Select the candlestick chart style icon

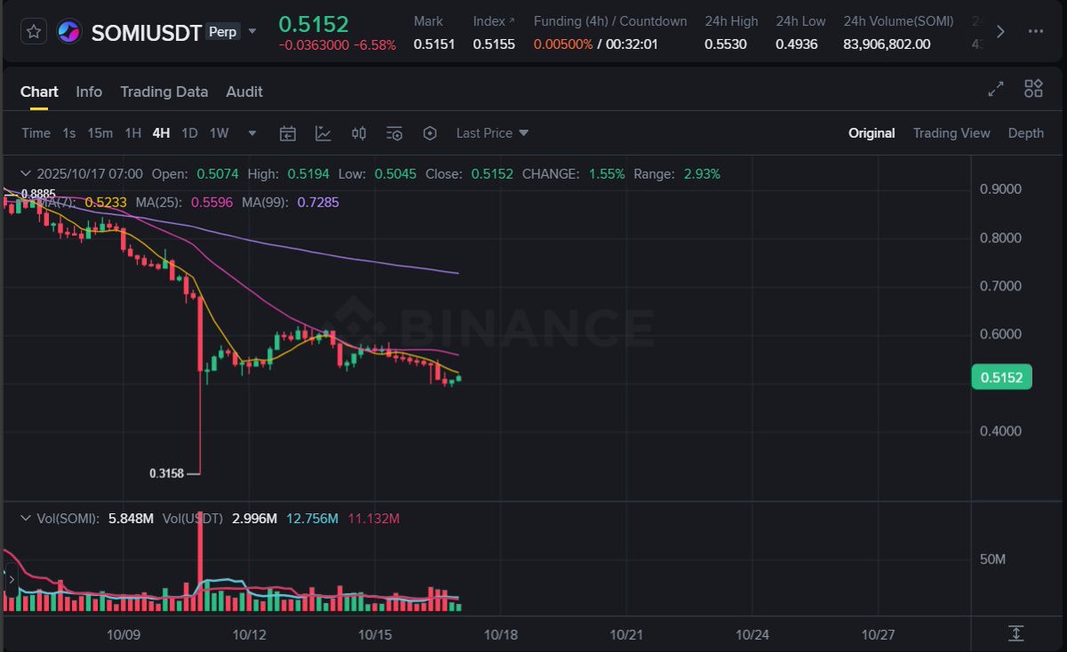pos(358,133)
